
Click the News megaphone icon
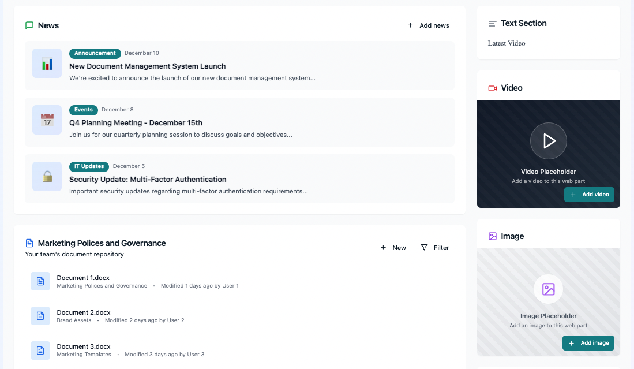click(29, 25)
